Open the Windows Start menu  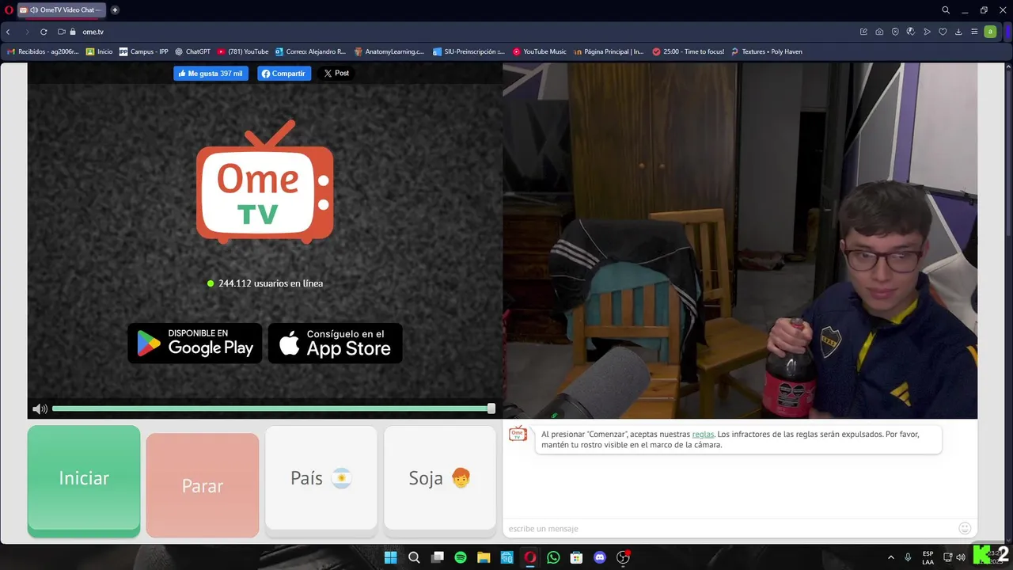pyautogui.click(x=390, y=557)
